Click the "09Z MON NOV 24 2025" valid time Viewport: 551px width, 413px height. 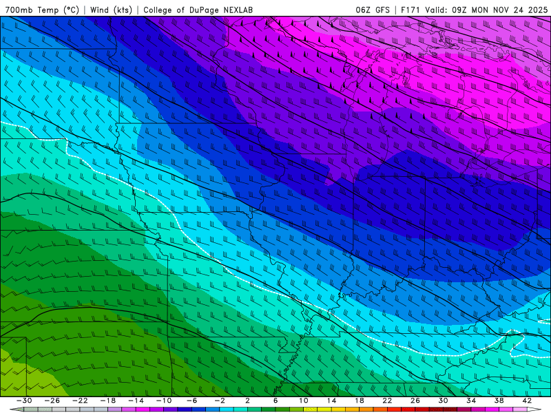click(x=500, y=10)
